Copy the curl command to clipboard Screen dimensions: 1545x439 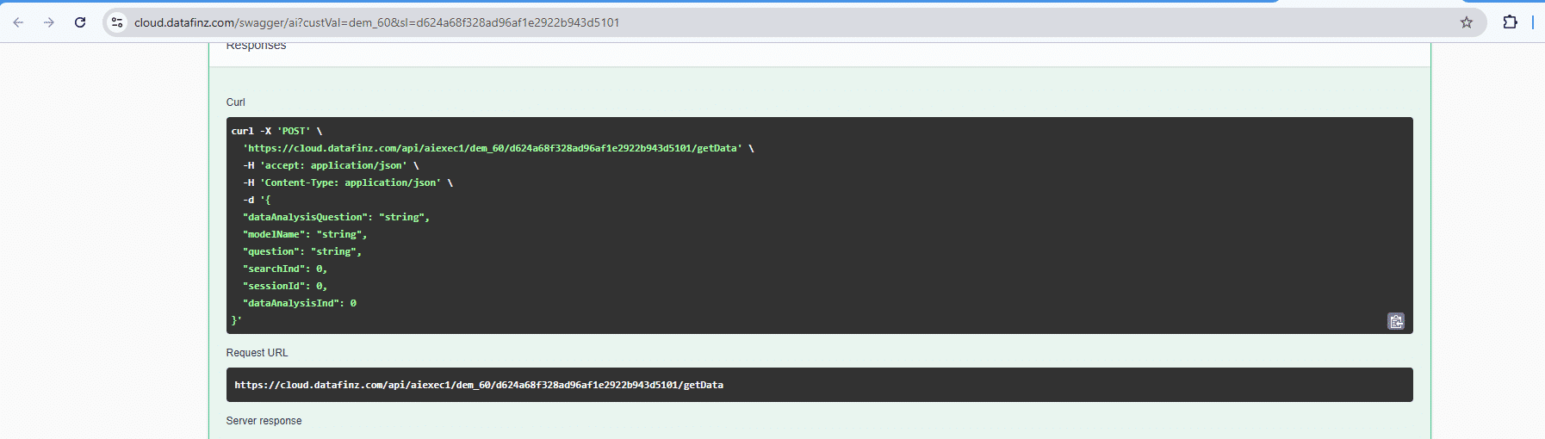click(x=1395, y=321)
